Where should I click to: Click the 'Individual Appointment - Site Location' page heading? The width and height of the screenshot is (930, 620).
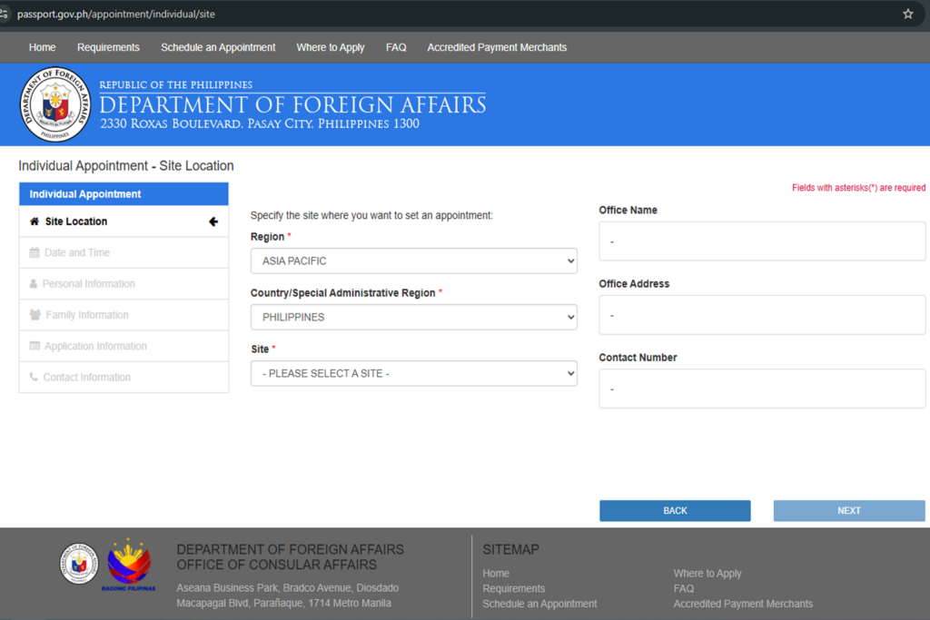[x=125, y=166]
